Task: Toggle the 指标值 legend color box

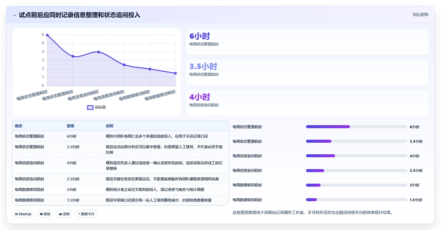Action: [90, 107]
